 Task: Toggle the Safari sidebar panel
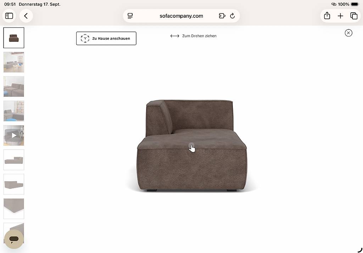pos(9,16)
